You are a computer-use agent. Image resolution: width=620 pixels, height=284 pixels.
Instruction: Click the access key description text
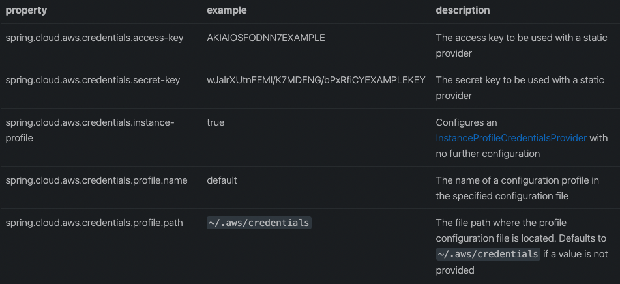click(520, 46)
